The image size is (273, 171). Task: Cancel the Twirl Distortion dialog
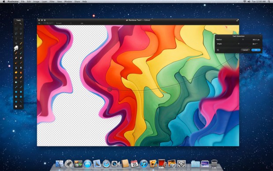[x=245, y=50]
